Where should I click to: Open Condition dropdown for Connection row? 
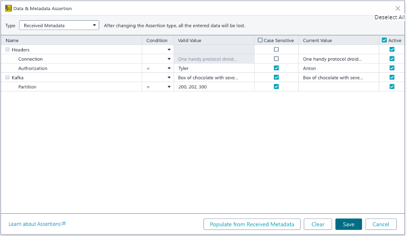pyautogui.click(x=169, y=59)
